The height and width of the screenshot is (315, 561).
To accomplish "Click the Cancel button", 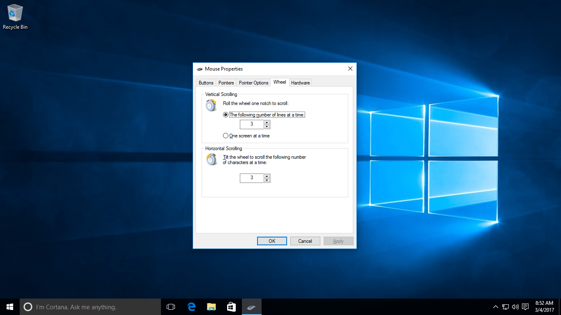I will (305, 241).
